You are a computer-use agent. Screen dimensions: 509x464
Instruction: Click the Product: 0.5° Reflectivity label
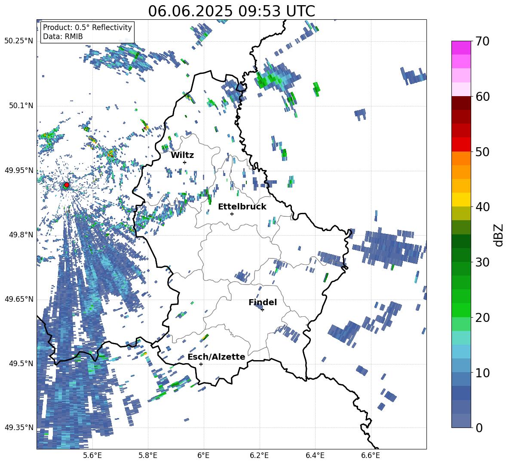[x=87, y=27]
